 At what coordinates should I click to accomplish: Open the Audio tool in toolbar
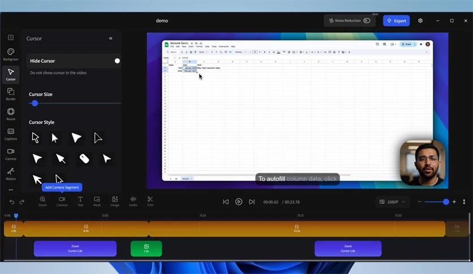(133, 202)
